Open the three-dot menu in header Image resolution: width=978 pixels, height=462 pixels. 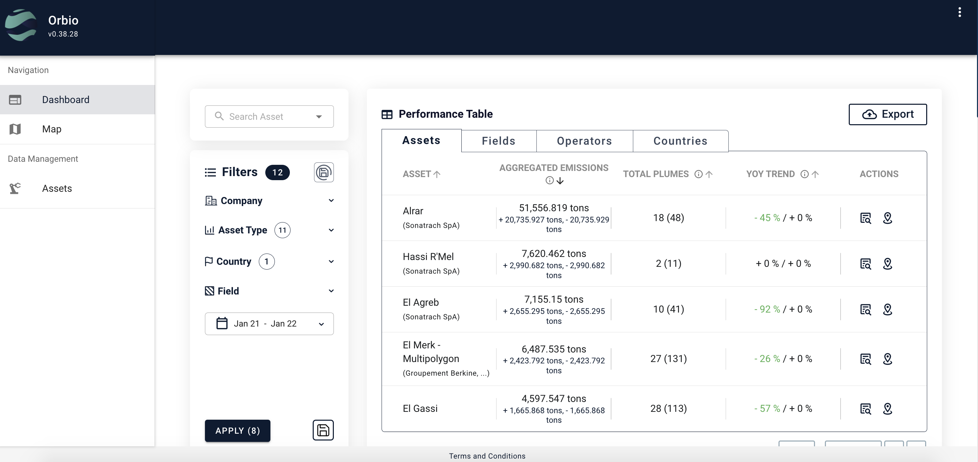click(959, 13)
